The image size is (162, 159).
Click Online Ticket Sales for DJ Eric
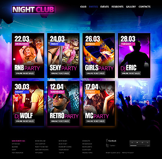click(131, 73)
